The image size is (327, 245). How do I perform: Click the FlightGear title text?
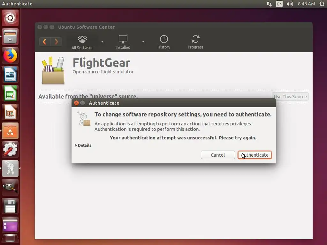click(101, 63)
